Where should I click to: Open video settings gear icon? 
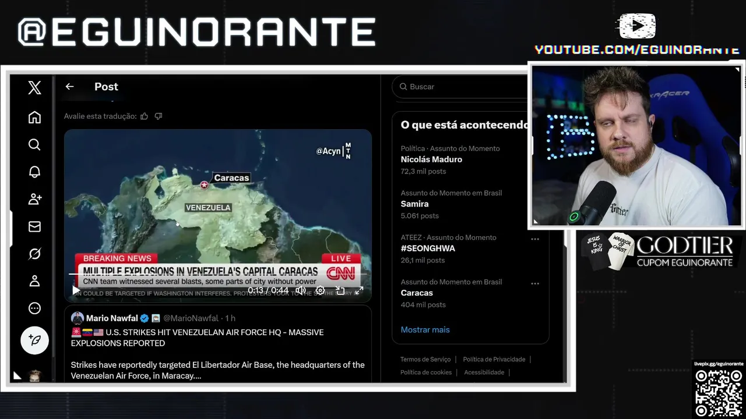[x=320, y=290]
